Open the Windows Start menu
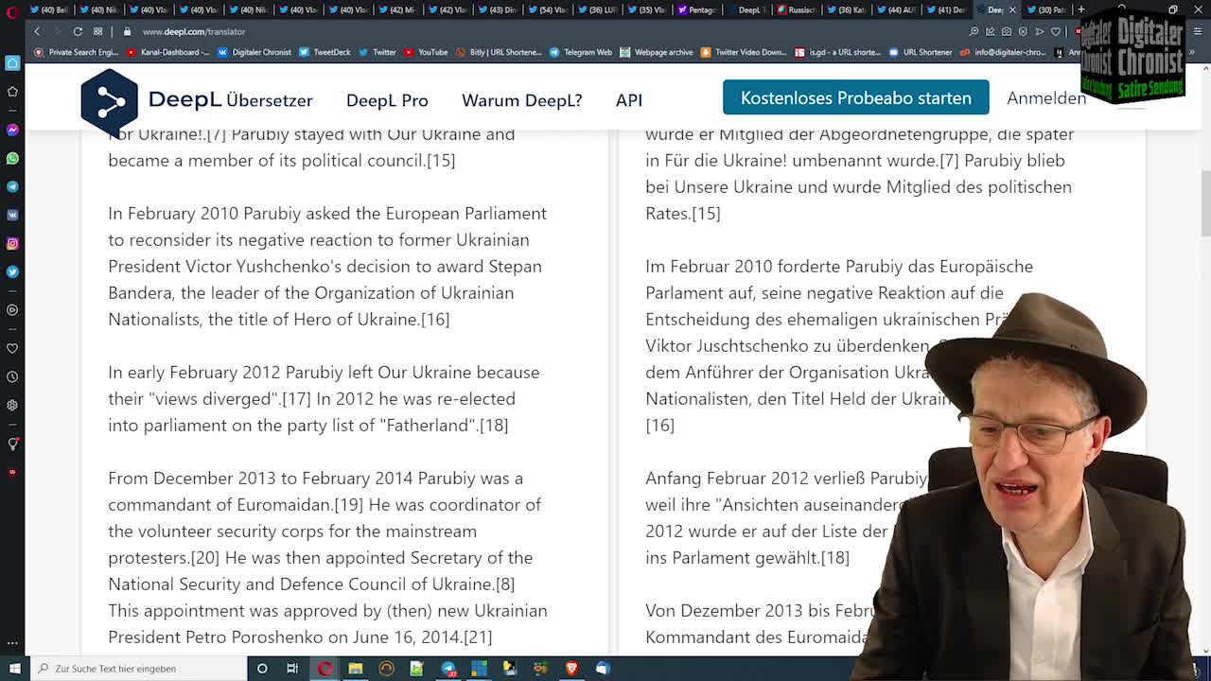The width and height of the screenshot is (1211, 681). click(x=13, y=669)
